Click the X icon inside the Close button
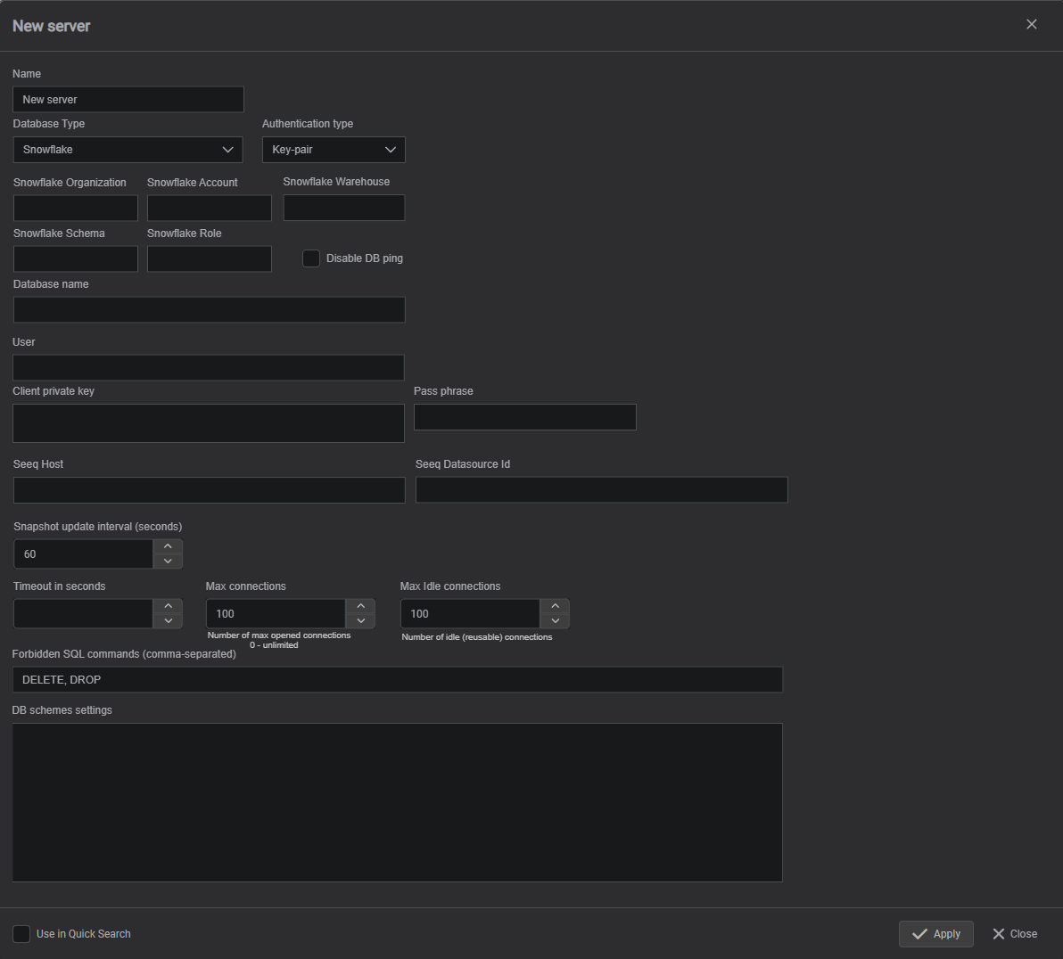This screenshot has width=1063, height=959. pos(998,933)
